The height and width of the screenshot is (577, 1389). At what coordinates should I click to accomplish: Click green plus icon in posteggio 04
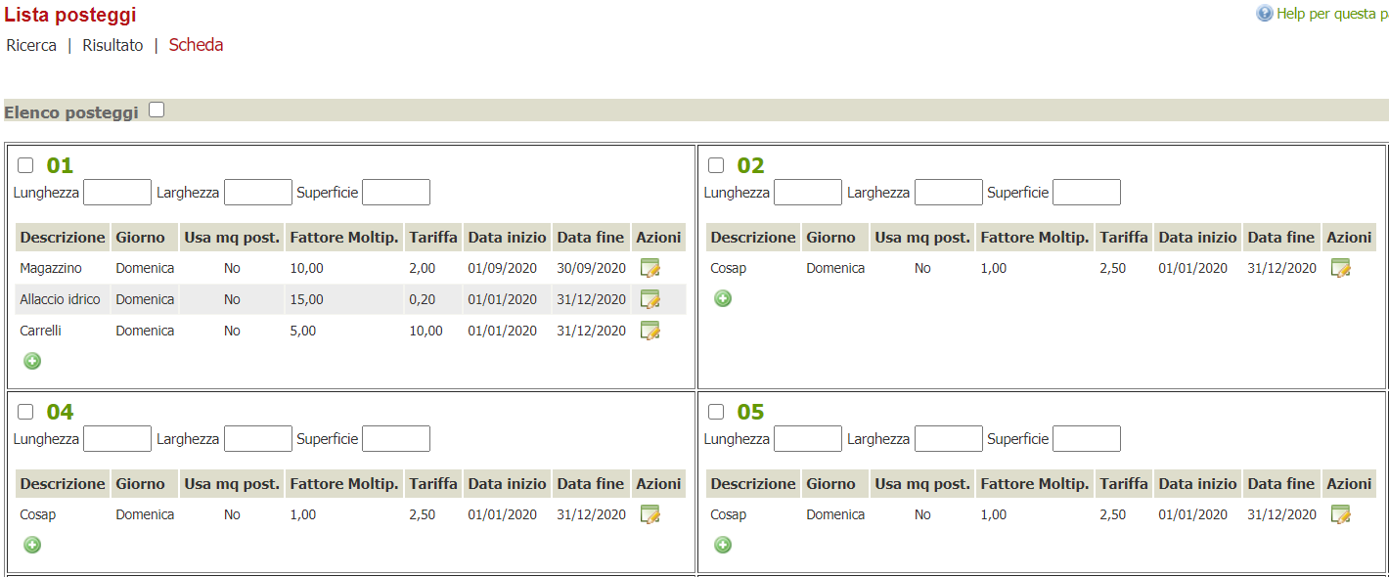tap(32, 545)
